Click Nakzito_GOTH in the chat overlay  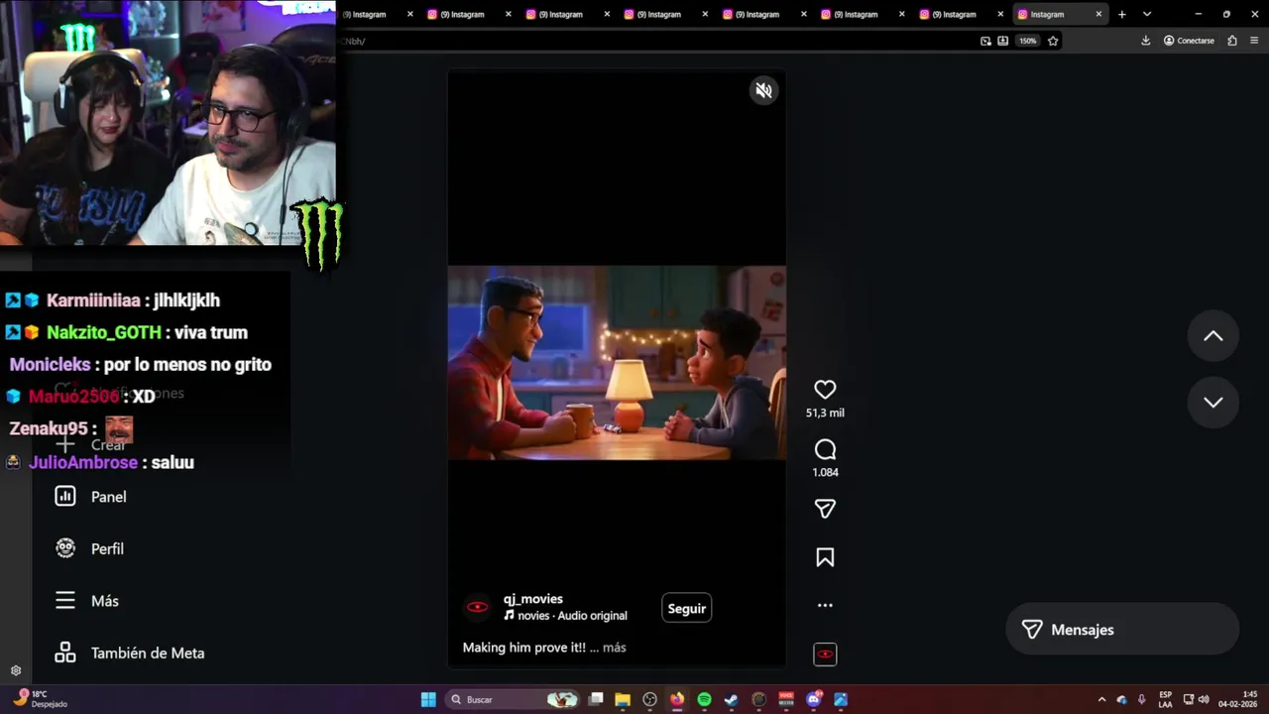(x=103, y=332)
